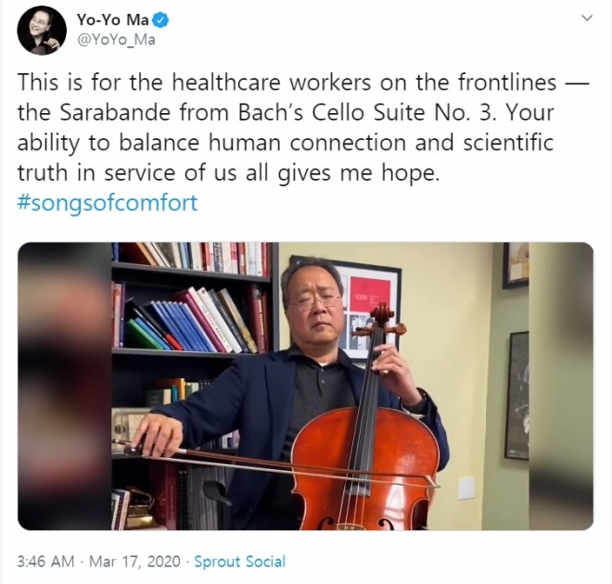612x584 pixels.
Task: Click the blurred left edge of video
Action: [65, 387]
